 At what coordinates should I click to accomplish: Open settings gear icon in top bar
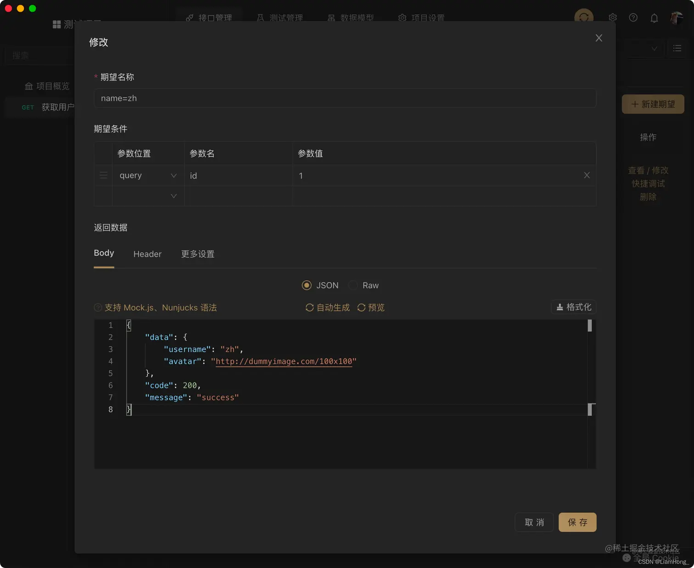coord(612,17)
